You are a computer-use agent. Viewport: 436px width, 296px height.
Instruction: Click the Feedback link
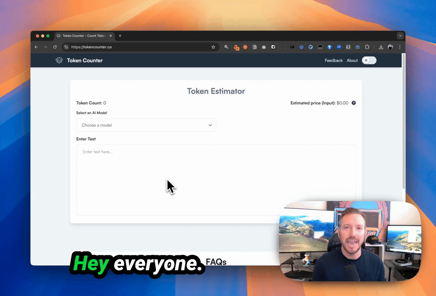pos(333,60)
